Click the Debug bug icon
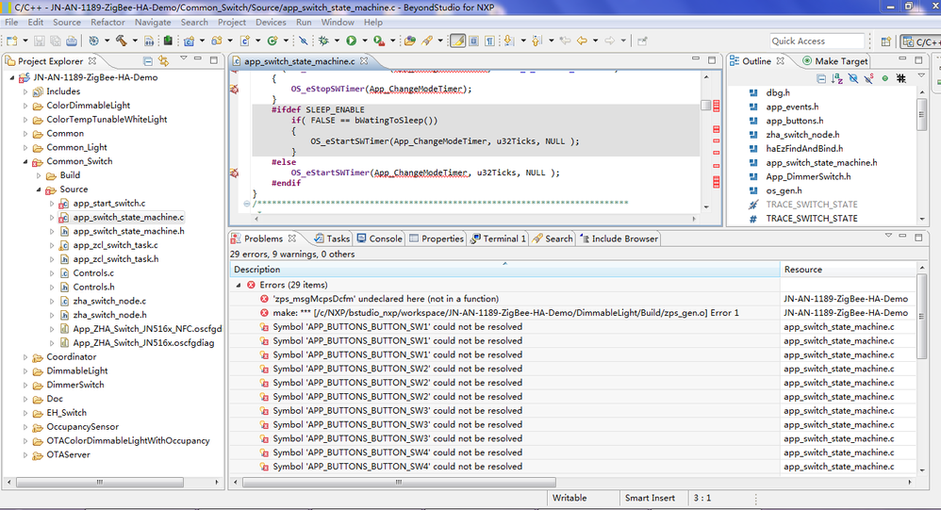This screenshot has height=510, width=941. (323, 41)
